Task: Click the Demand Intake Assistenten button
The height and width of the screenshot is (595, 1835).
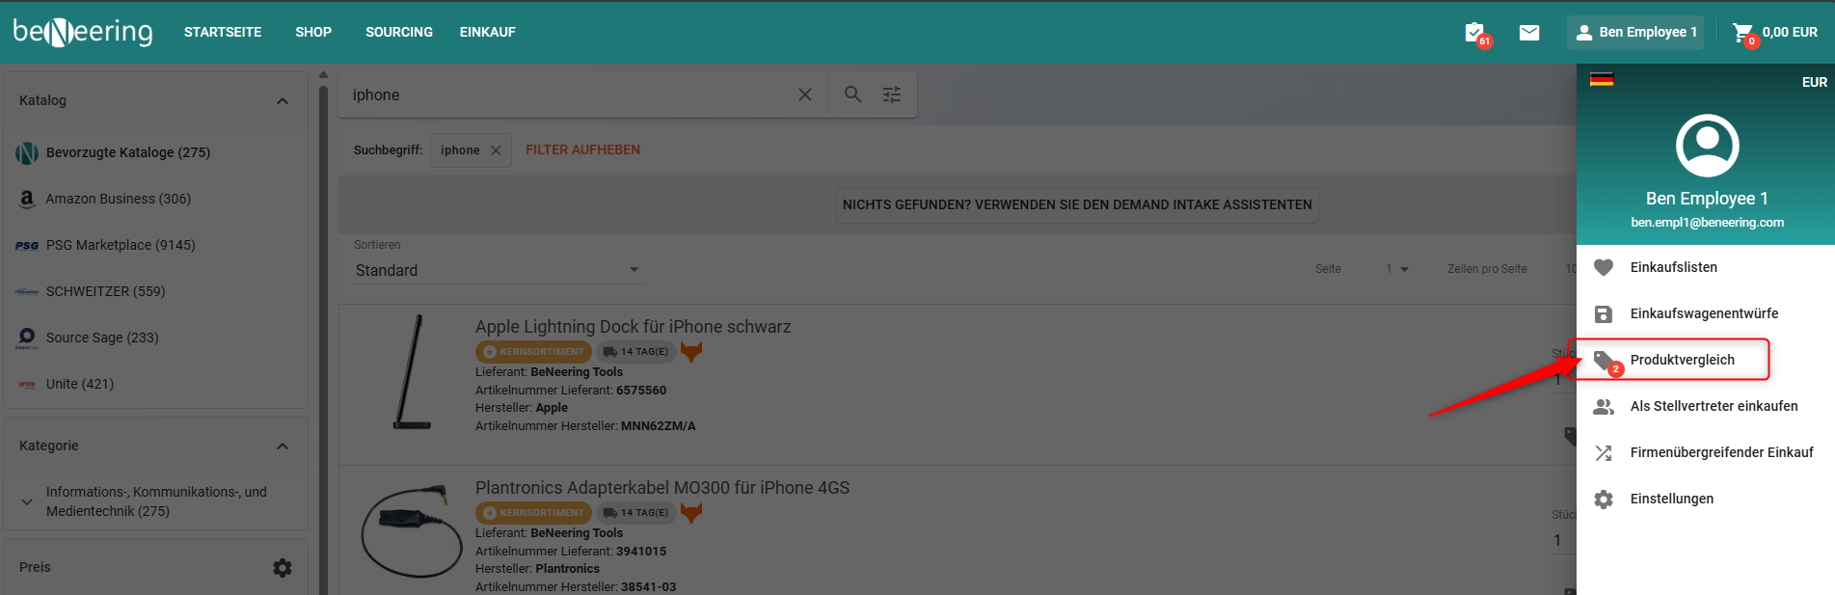Action: pos(1076,204)
